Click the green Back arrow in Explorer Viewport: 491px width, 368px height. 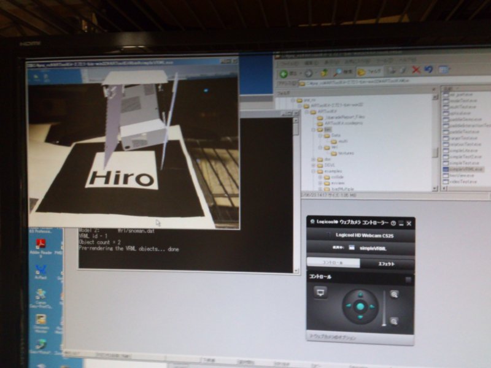tap(284, 74)
